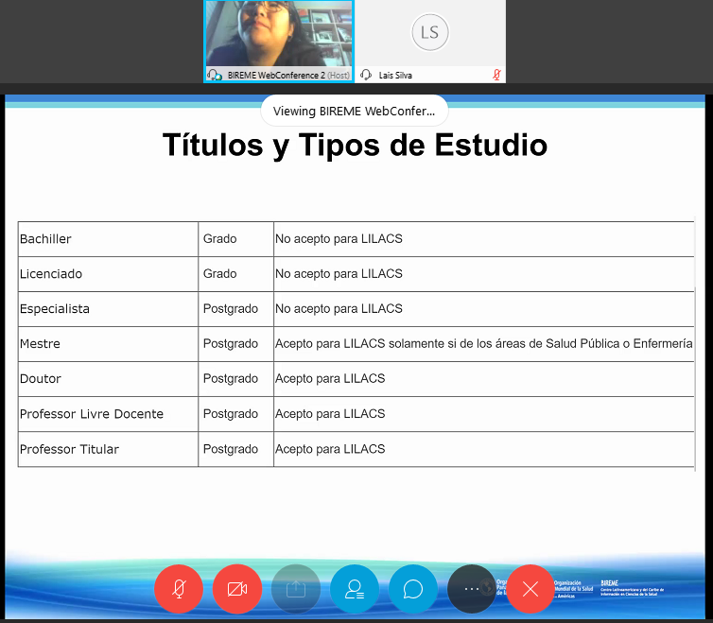Viewport: 713px width, 623px height.
Task: Click Postgrado in the Professor Livre Docente row
Action: coord(231,414)
